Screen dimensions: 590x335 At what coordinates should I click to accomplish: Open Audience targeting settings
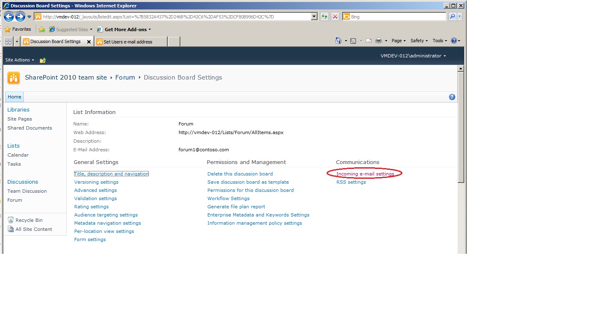(106, 215)
